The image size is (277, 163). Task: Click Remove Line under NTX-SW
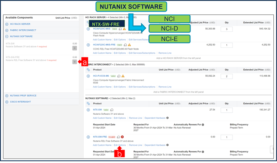point(135,118)
